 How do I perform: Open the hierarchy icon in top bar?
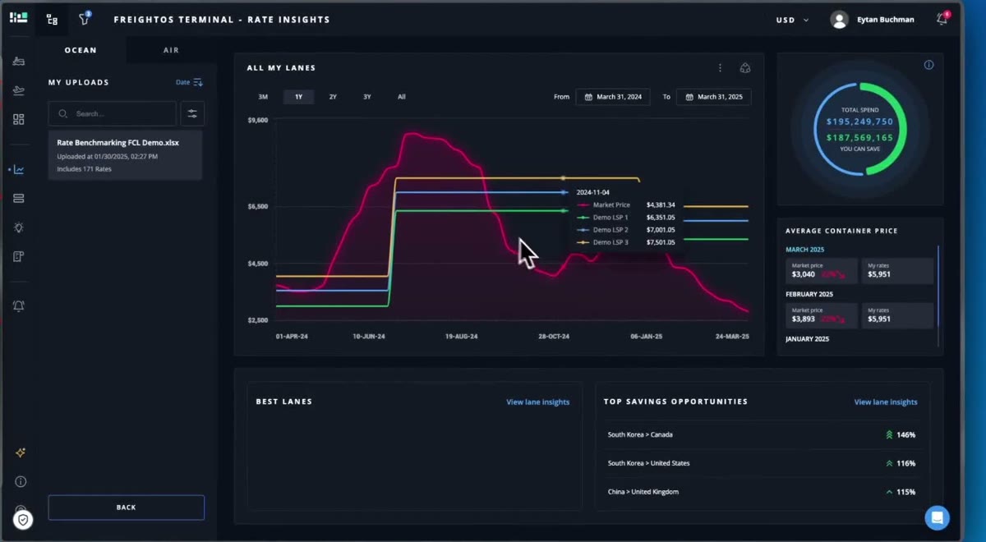(52, 19)
